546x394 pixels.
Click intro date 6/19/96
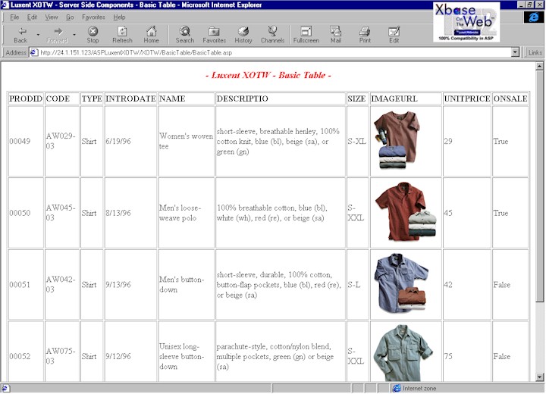tap(118, 141)
